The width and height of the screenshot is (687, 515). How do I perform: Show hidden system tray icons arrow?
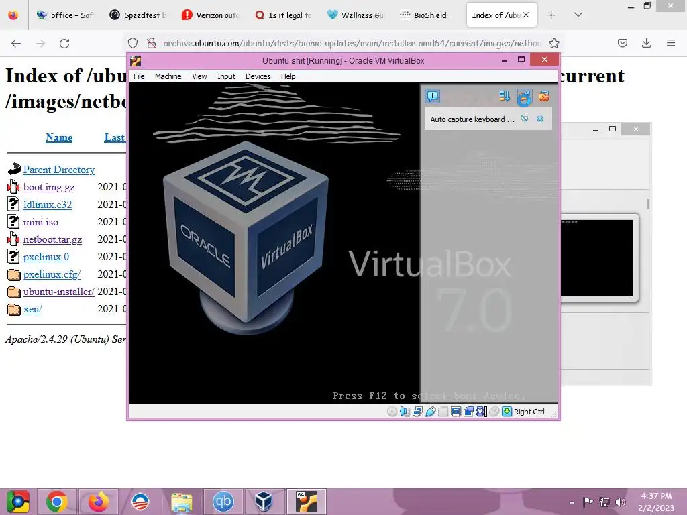[x=572, y=502]
